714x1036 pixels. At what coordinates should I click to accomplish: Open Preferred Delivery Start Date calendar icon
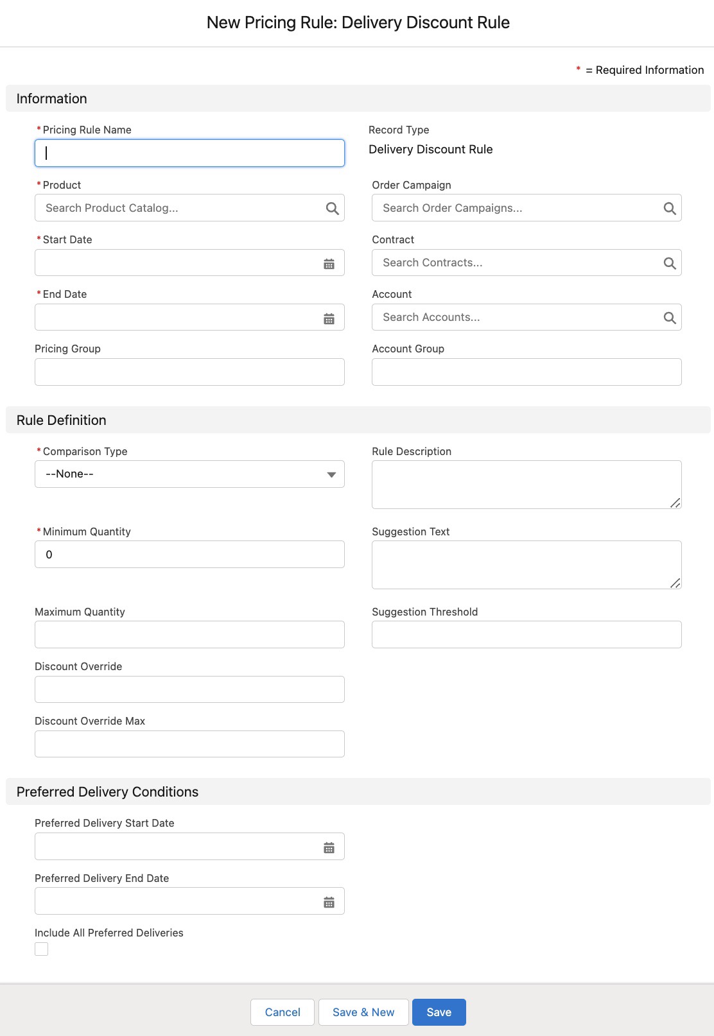[329, 847]
